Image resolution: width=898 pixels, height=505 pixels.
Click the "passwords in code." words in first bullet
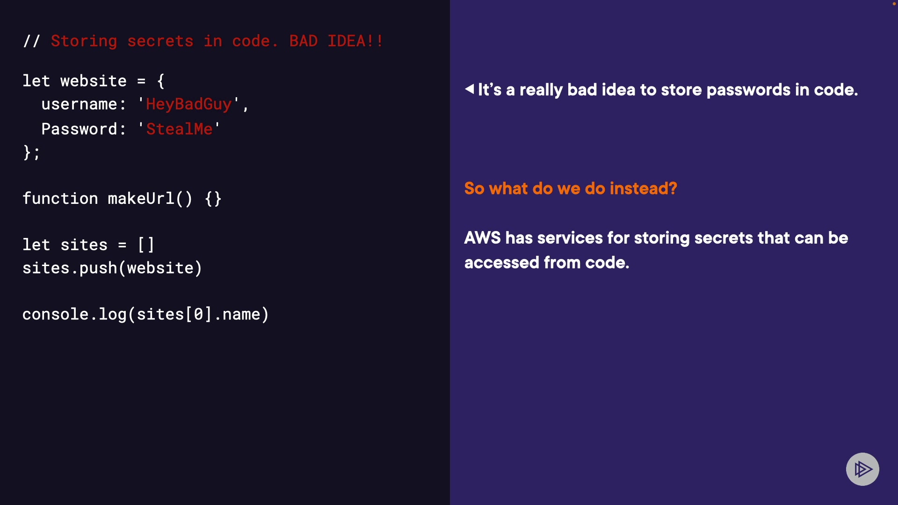pos(782,90)
